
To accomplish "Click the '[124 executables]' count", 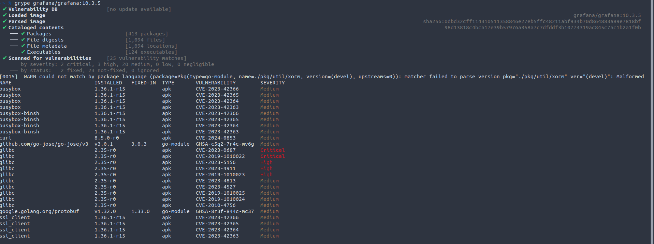I will pyautogui.click(x=151, y=52).
